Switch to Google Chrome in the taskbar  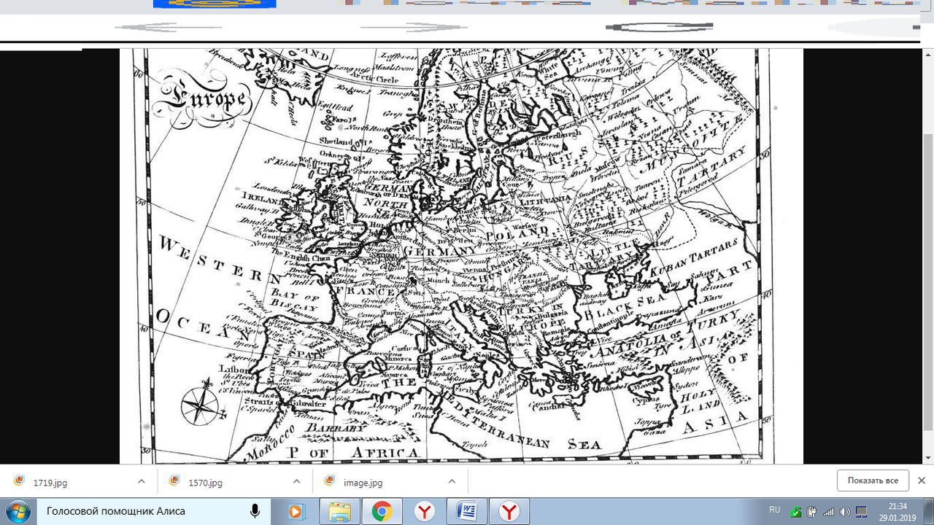(x=381, y=512)
